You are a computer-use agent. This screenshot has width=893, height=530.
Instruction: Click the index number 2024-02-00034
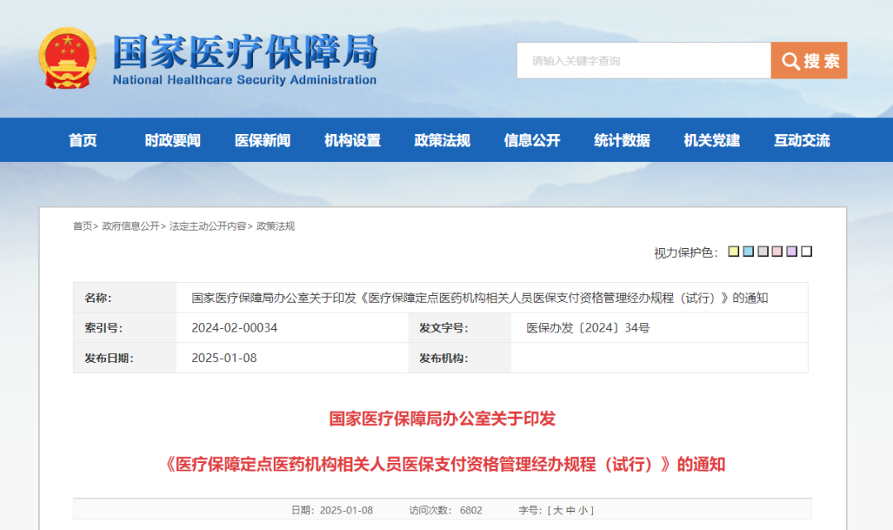(x=234, y=328)
